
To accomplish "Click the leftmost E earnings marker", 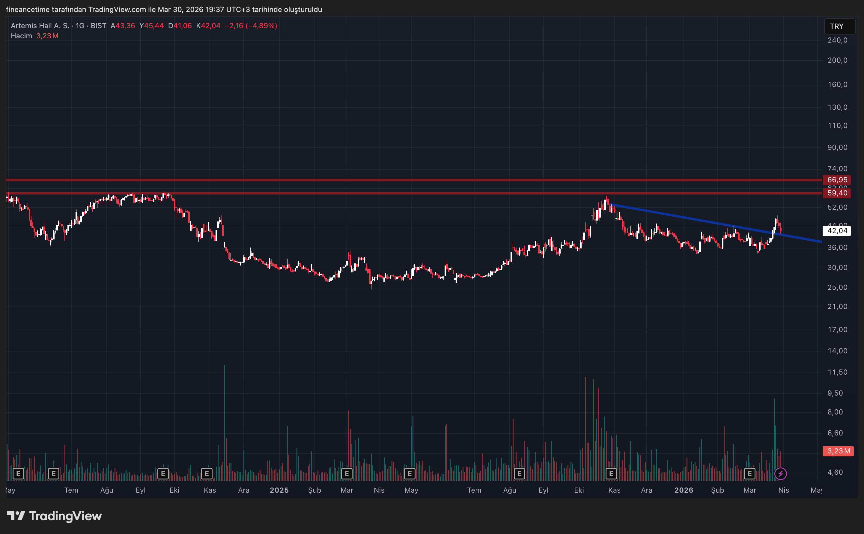I will pyautogui.click(x=18, y=473).
